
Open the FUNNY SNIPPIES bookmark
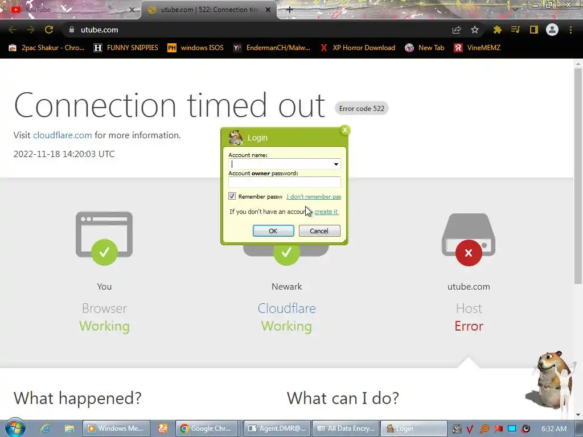pyautogui.click(x=126, y=48)
